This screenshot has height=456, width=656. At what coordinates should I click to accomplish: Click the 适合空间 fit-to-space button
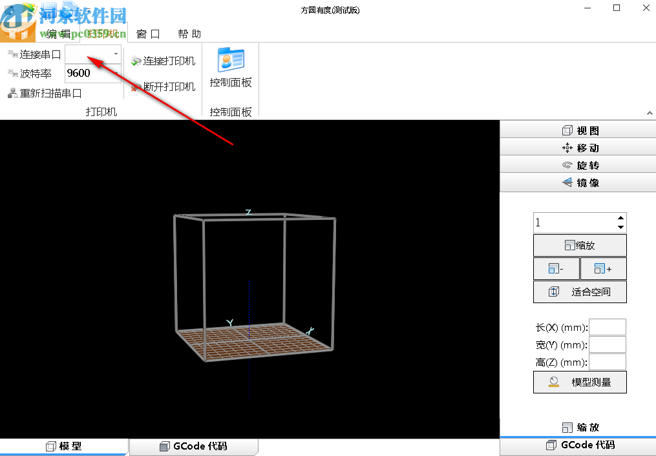click(x=579, y=292)
